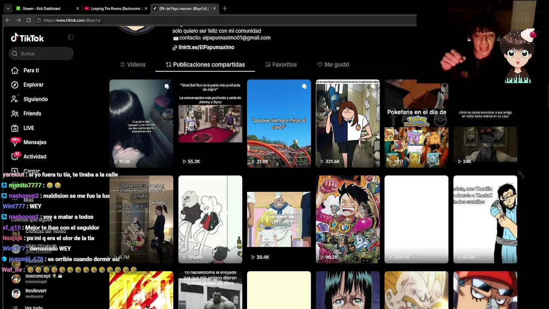Viewport: 549px width, 309px height.
Task: Click the Buscar search field
Action: [x=41, y=54]
